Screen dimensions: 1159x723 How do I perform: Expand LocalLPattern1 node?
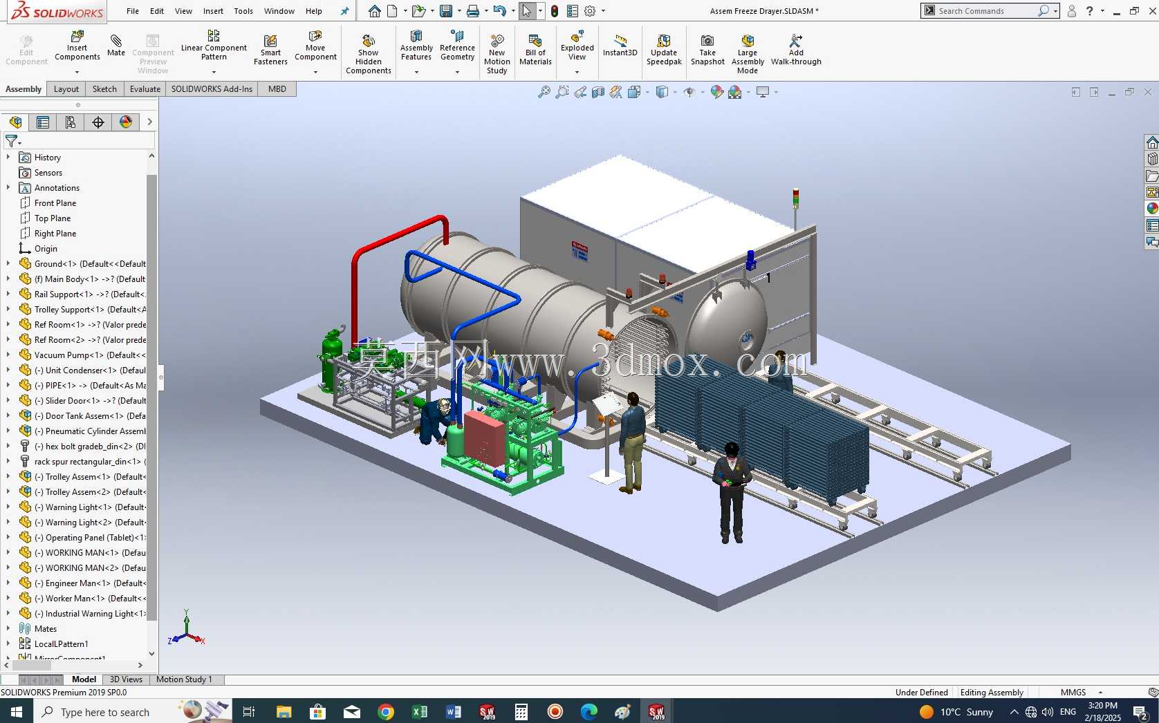point(8,644)
